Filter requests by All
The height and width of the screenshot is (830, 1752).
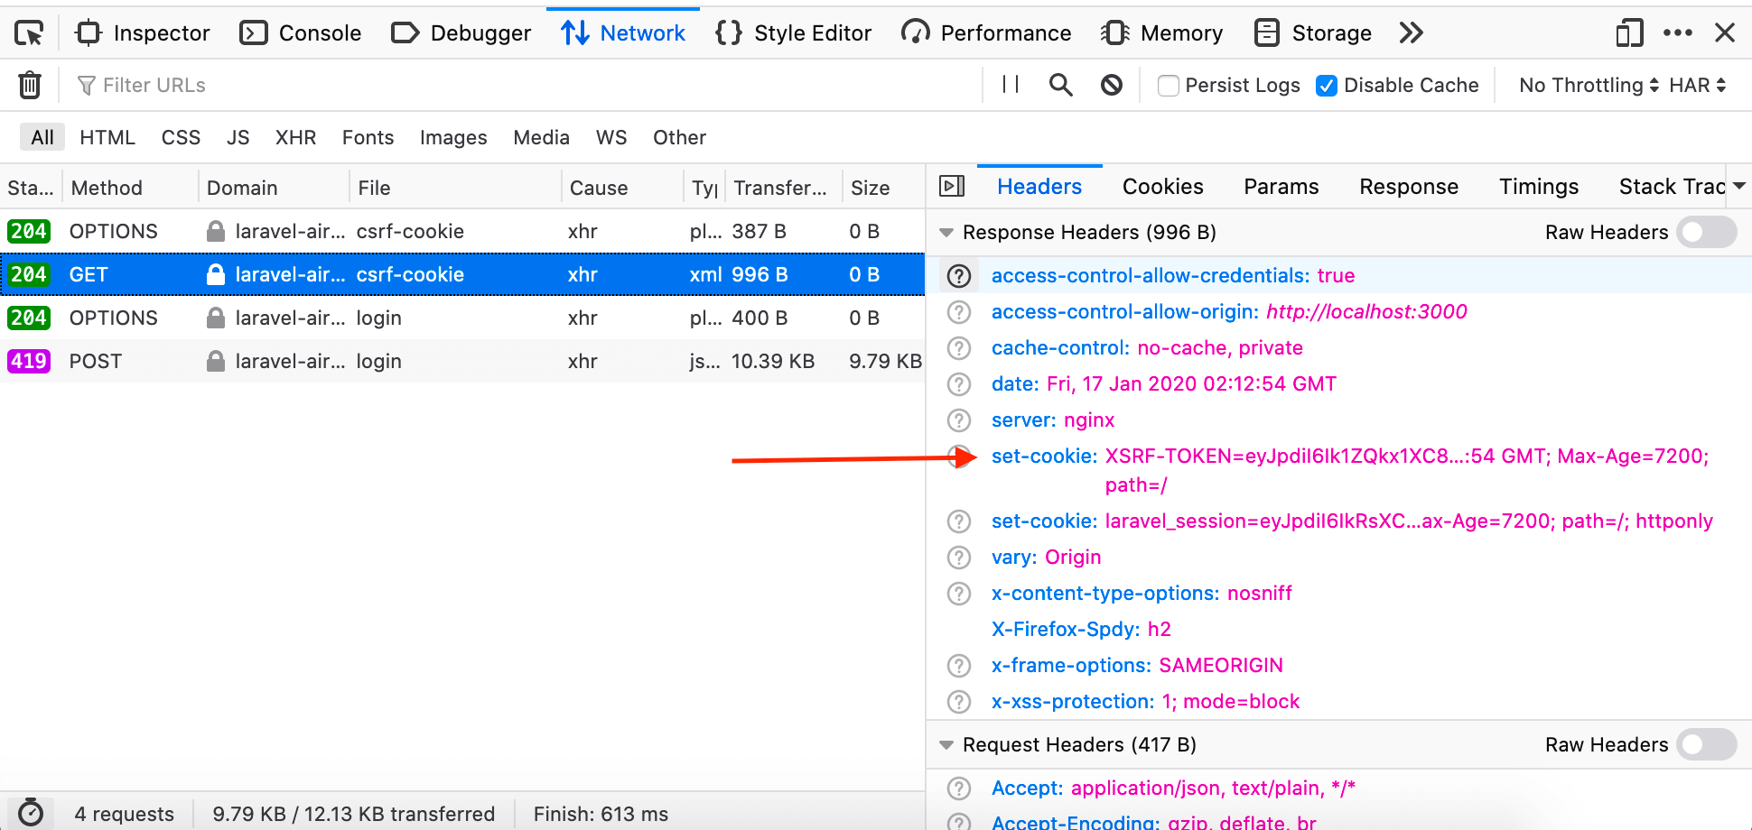tap(42, 137)
